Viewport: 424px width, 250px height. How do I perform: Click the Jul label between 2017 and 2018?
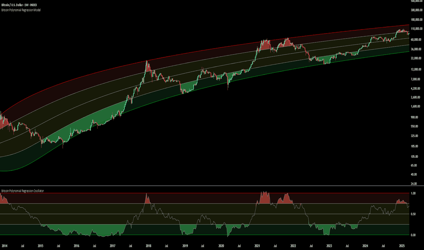(130, 246)
